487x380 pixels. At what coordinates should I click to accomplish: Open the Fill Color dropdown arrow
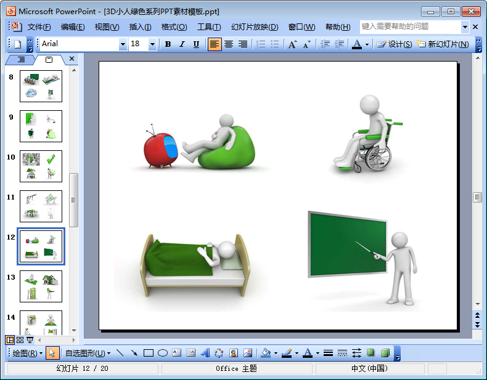point(276,354)
